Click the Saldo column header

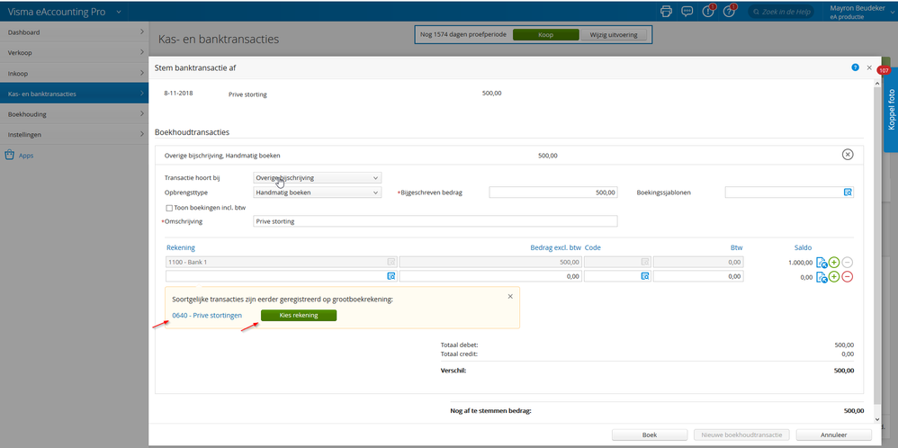(x=803, y=247)
